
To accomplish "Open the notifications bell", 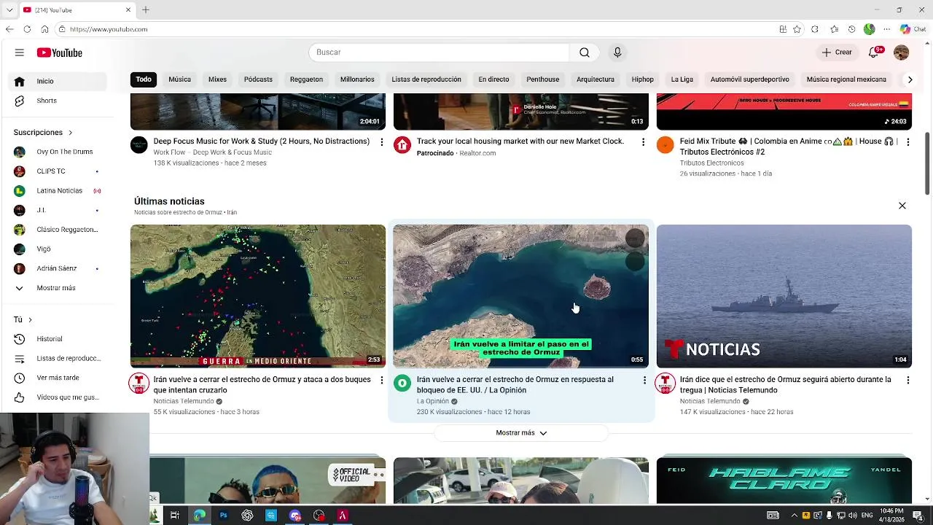I will click(x=874, y=52).
